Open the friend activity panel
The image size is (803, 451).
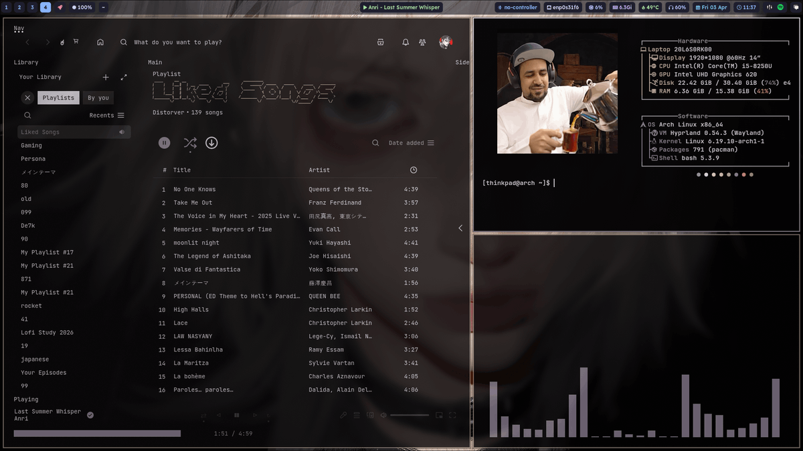pyautogui.click(x=422, y=41)
